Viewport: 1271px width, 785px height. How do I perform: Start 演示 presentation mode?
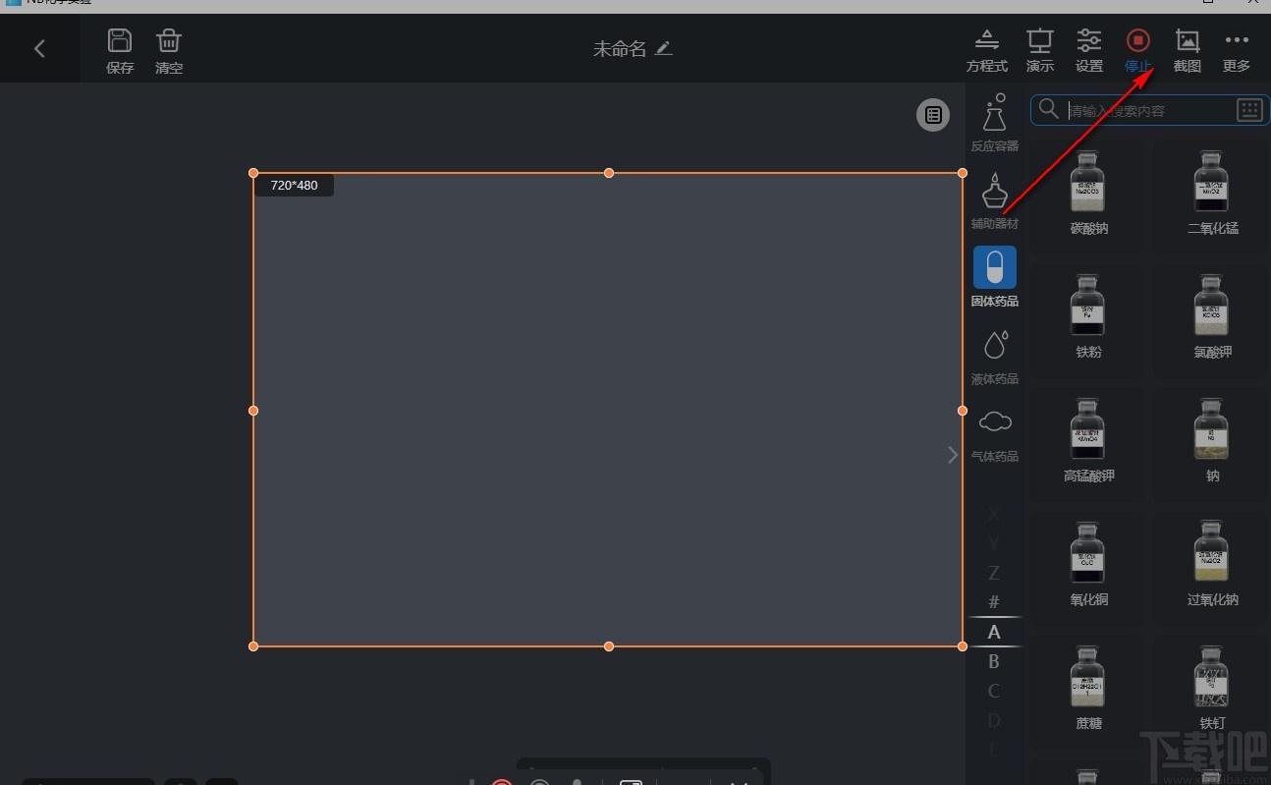click(x=1040, y=50)
